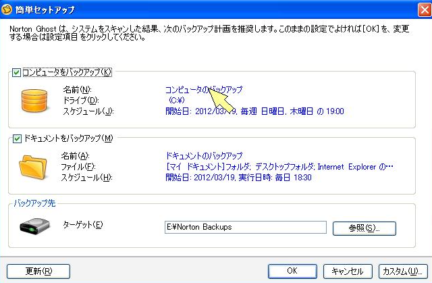Click the ファイル(F): label
432x283 pixels.
point(78,167)
